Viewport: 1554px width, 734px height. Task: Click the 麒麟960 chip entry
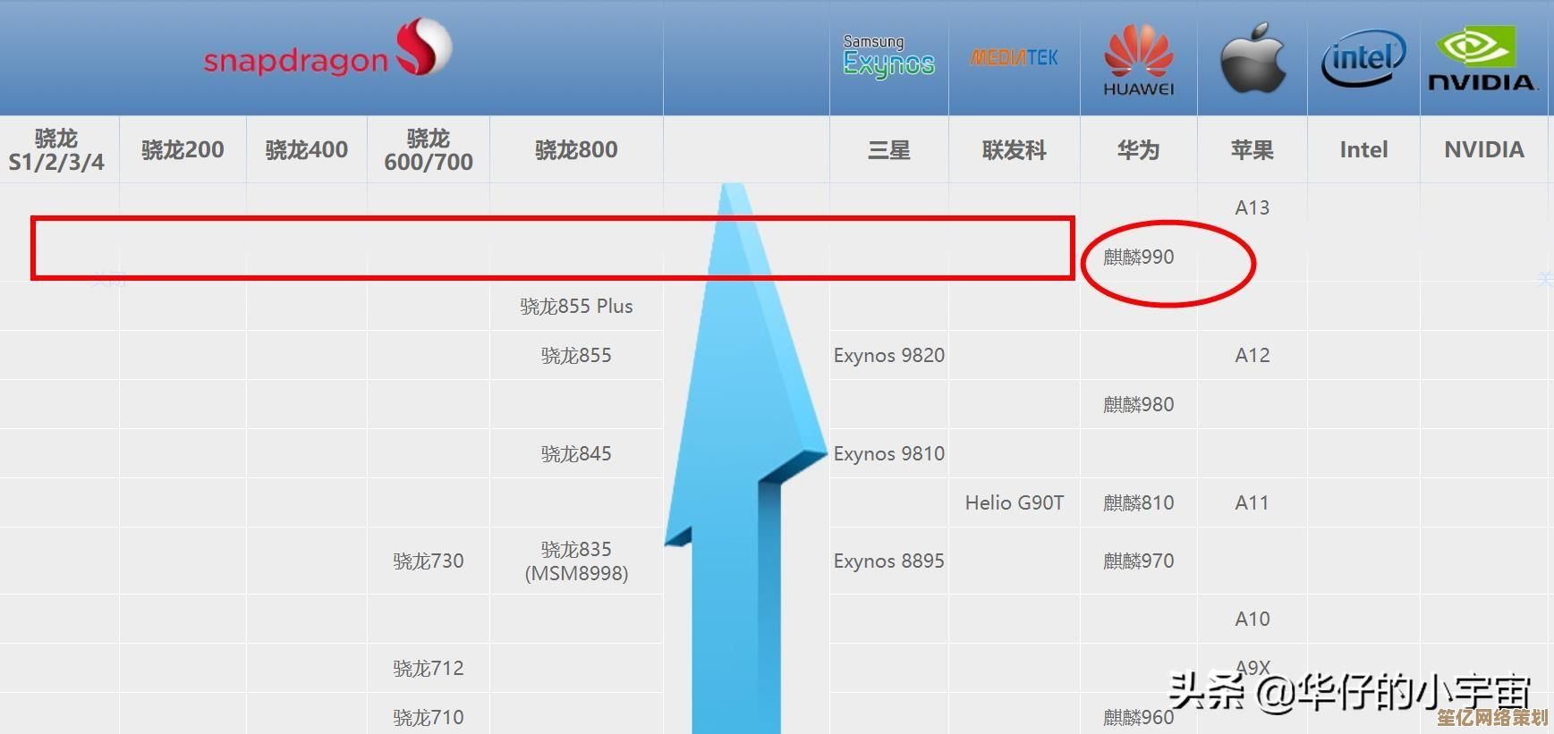[x=1139, y=717]
